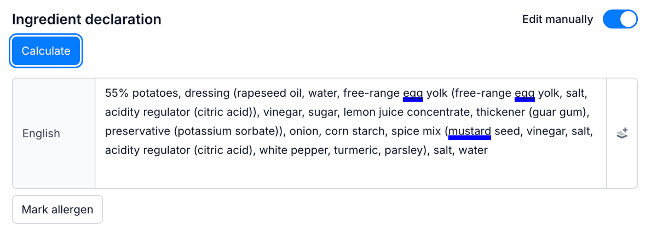Click the layers-plus icon beside the text
Image resolution: width=657 pixels, height=234 pixels.
[622, 133]
